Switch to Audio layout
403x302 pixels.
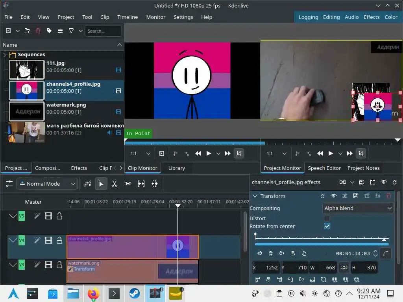[x=351, y=17]
